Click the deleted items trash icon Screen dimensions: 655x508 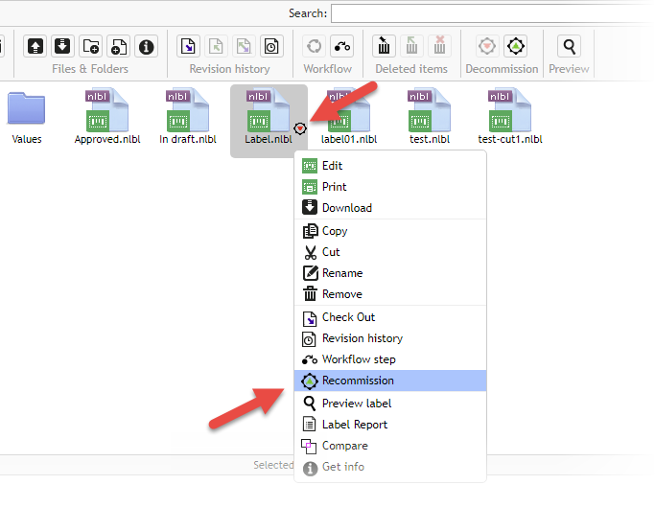385,46
